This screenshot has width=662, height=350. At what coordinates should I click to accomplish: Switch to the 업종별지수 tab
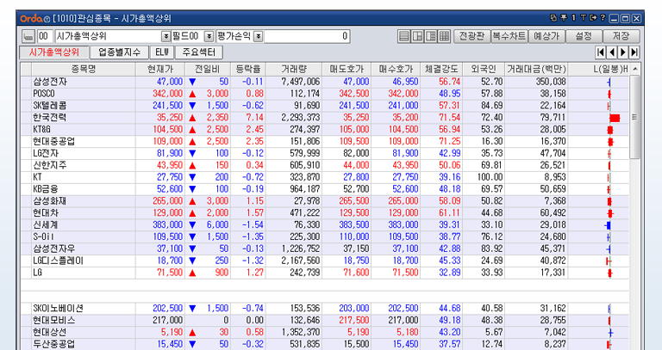(120, 52)
